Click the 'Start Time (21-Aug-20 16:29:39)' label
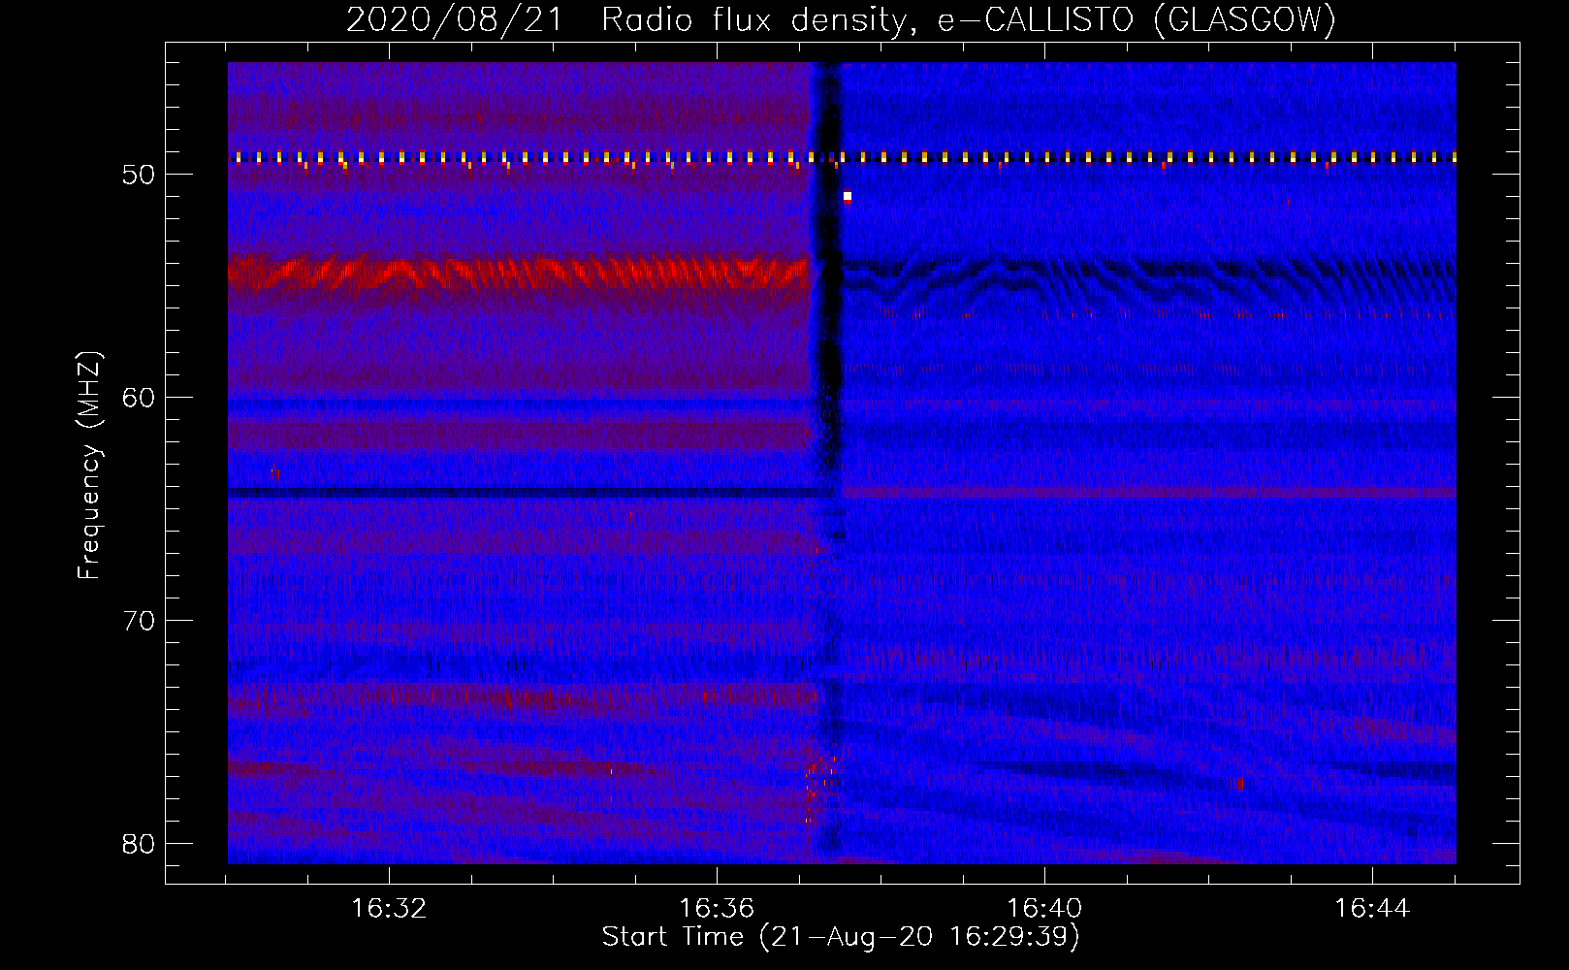The image size is (1569, 970). [x=841, y=937]
